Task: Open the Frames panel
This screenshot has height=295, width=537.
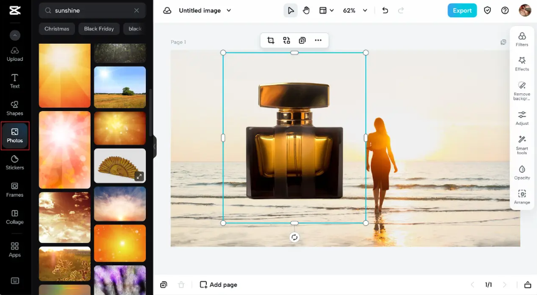Action: (x=15, y=190)
